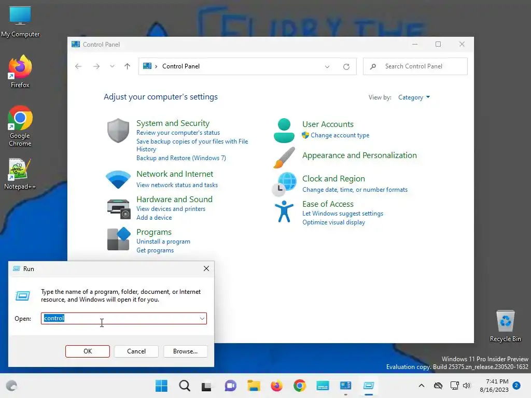Open the Programs category icon

click(119, 239)
